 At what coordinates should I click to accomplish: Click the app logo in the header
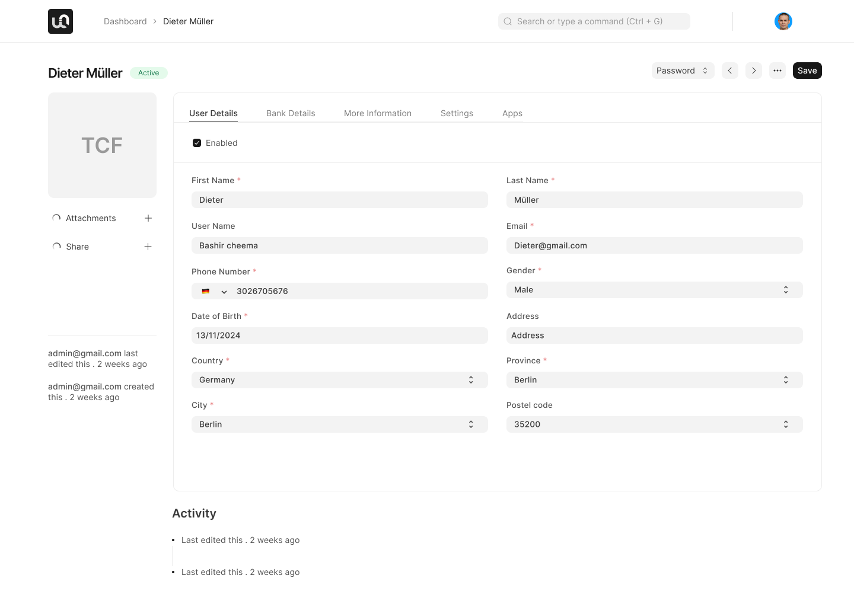point(60,21)
